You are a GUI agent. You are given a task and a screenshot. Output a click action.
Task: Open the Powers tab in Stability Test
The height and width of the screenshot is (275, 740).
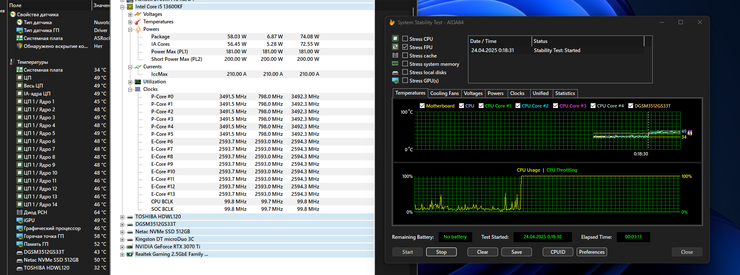point(496,93)
